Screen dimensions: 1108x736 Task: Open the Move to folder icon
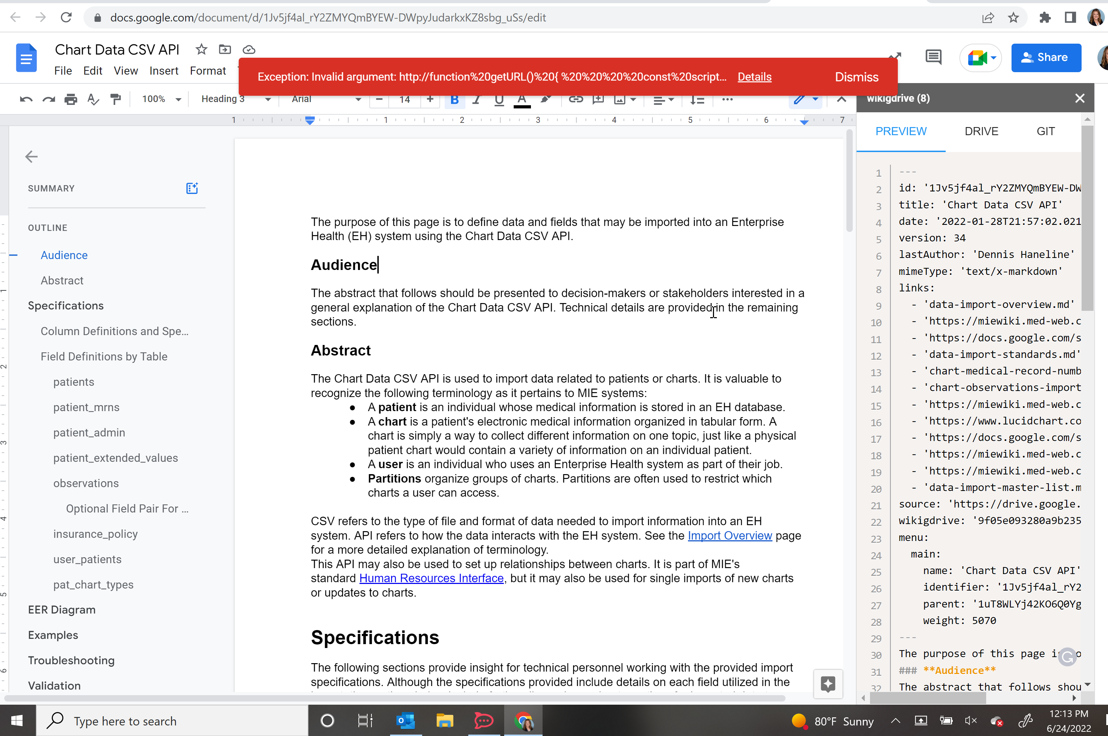tap(225, 49)
